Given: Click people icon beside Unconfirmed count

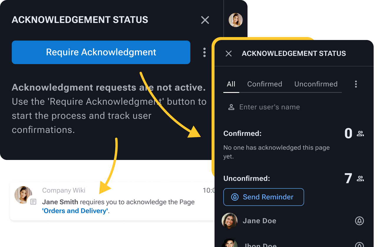Looking at the screenshot, I should pos(360,178).
